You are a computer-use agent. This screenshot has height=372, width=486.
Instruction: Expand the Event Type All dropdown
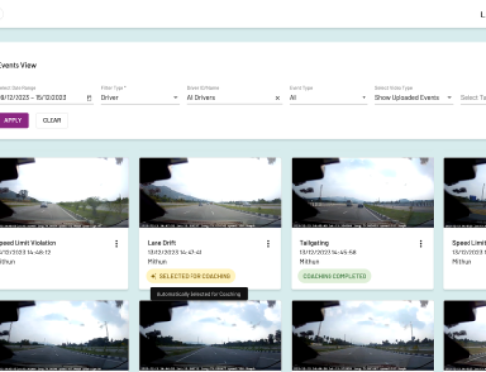(329, 98)
